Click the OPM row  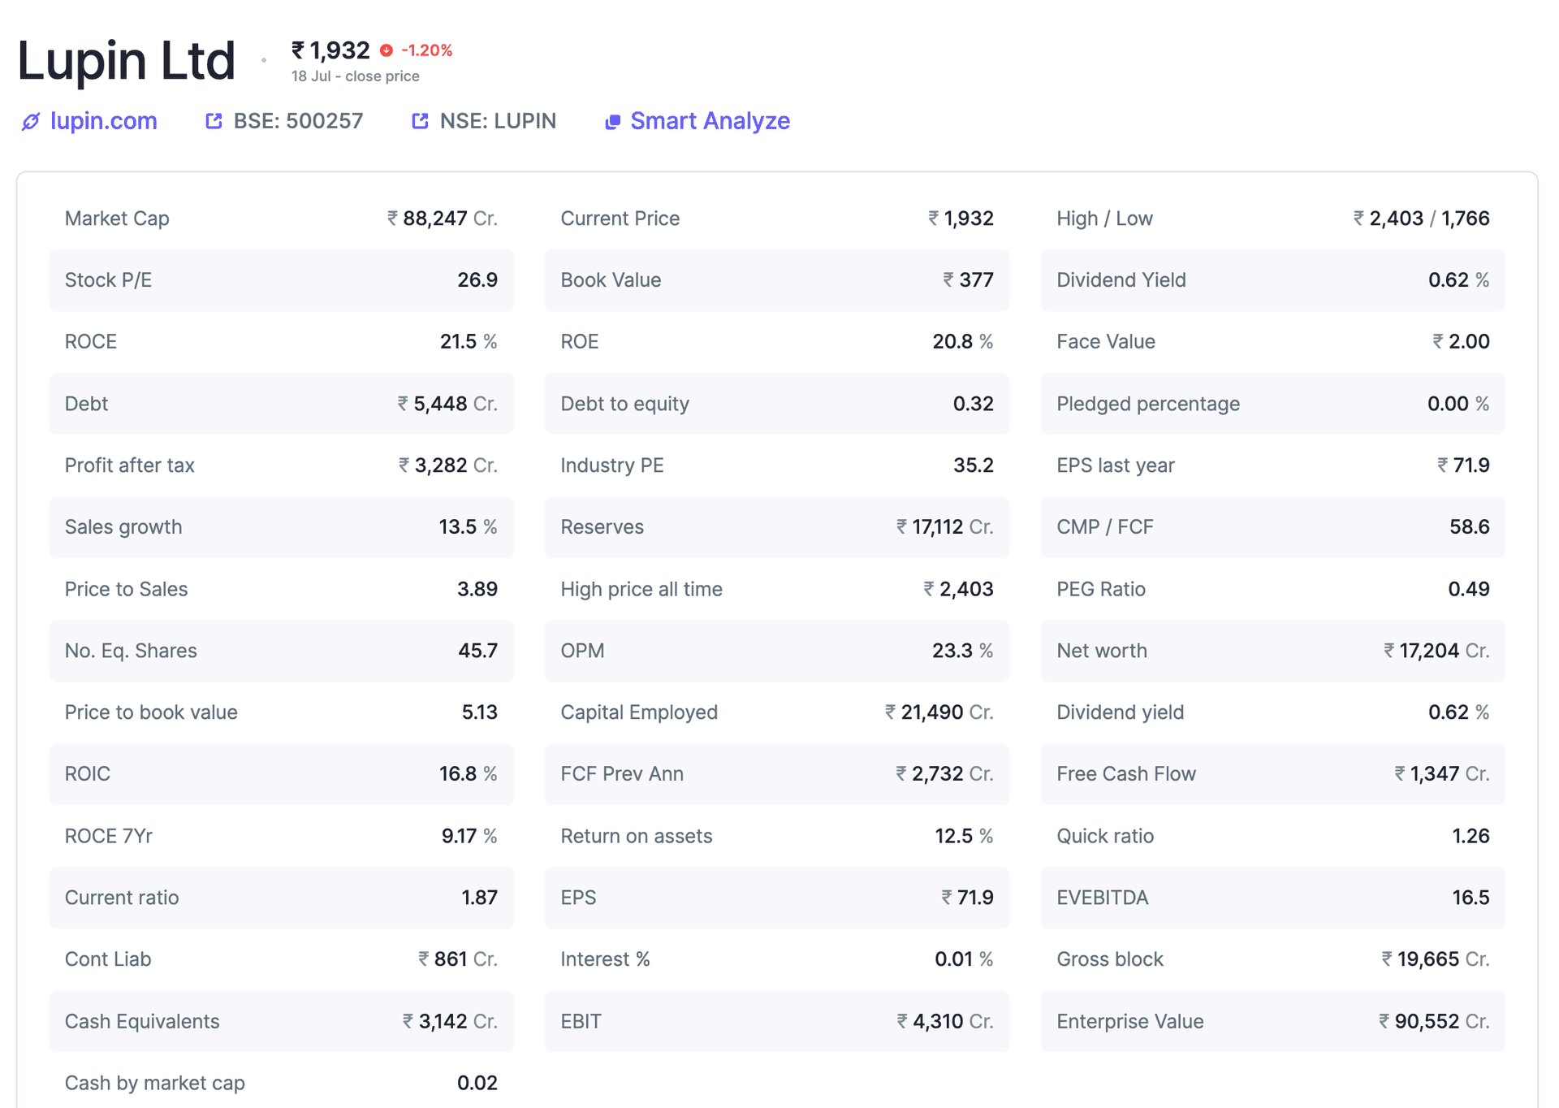(777, 651)
